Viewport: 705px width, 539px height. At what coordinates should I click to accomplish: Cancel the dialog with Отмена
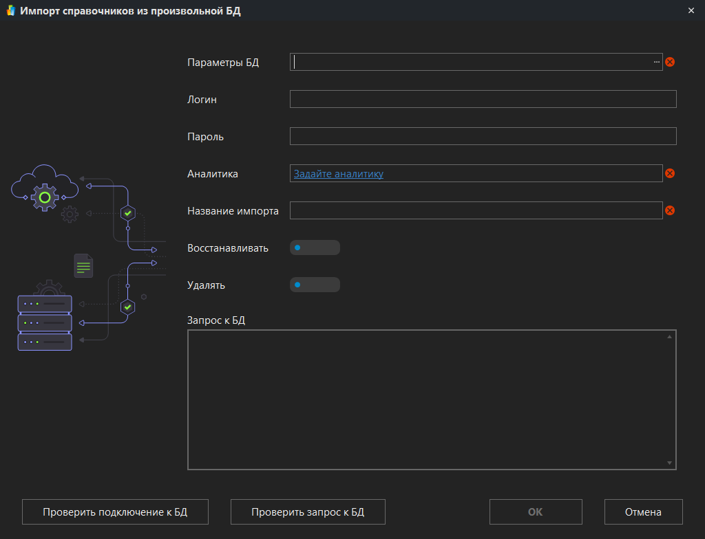[x=643, y=511]
